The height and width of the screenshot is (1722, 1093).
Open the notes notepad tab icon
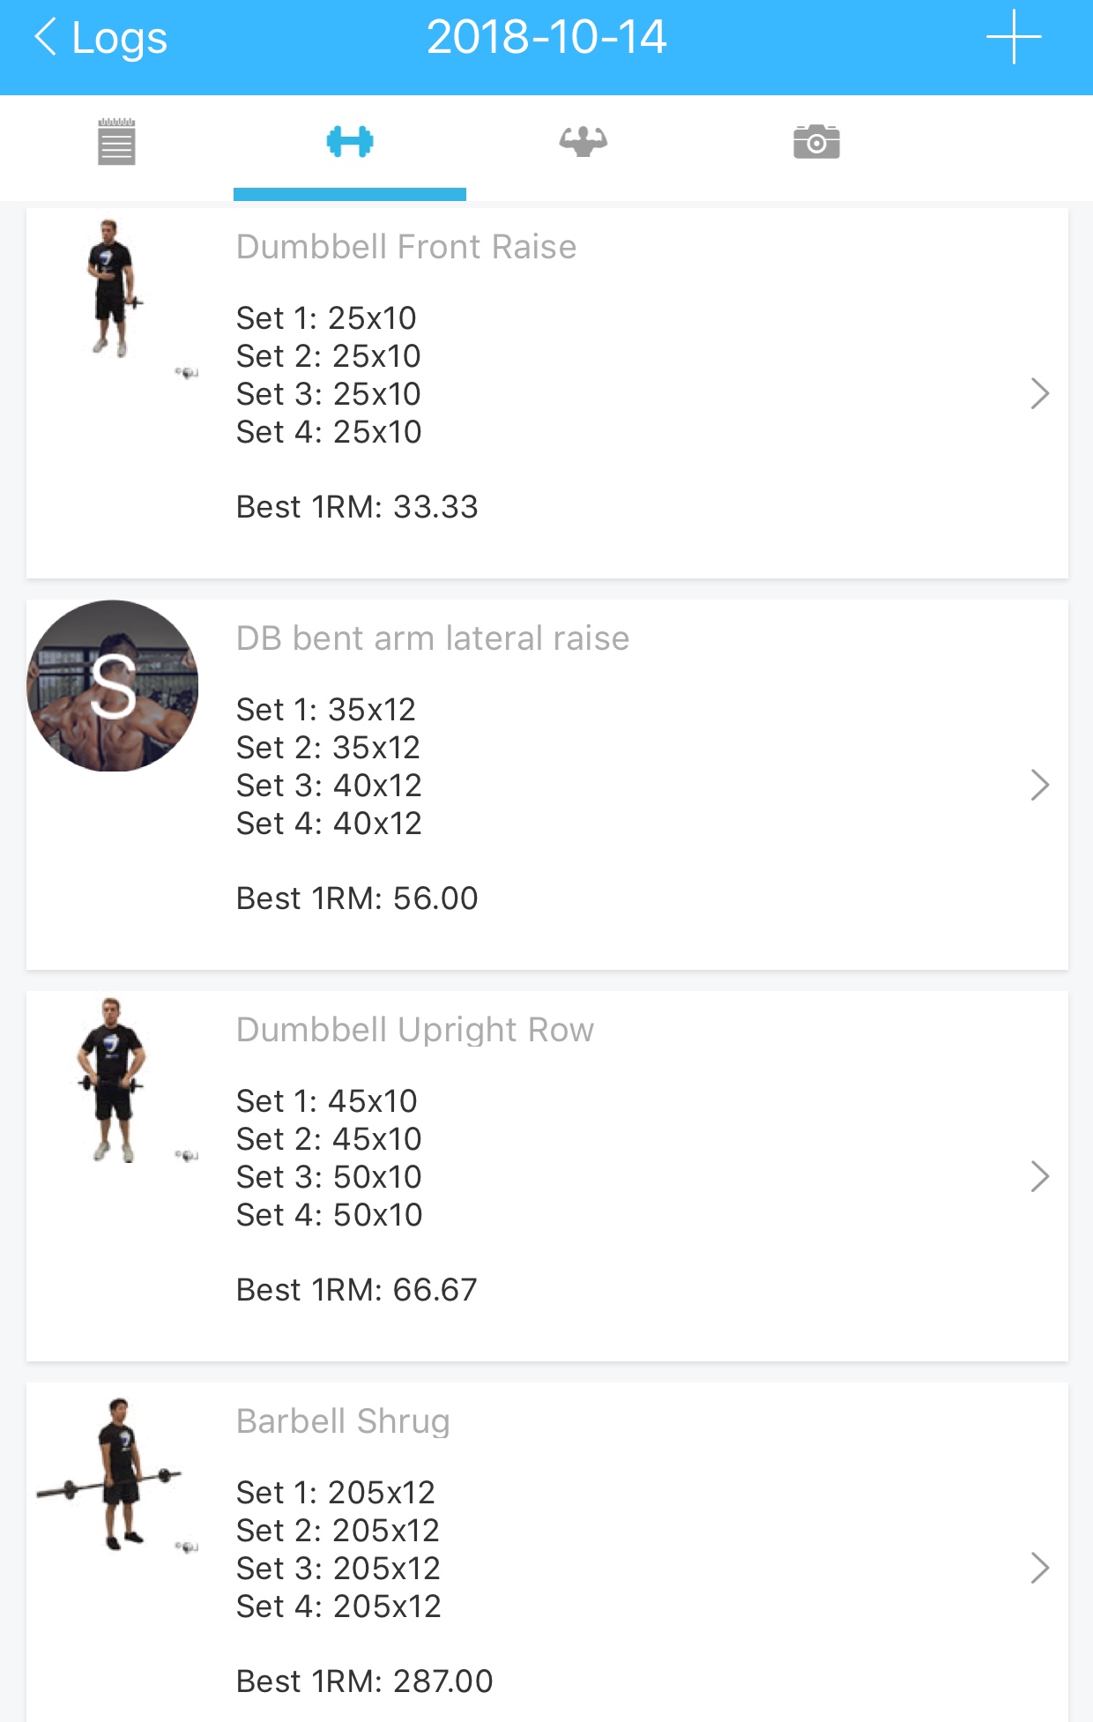[116, 142]
